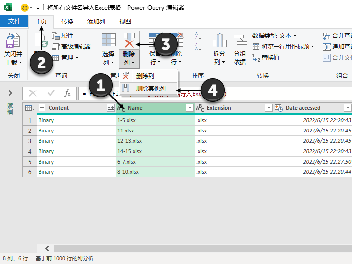Click 将第一行用作标题
This screenshot has width=352, height=264.
point(283,47)
